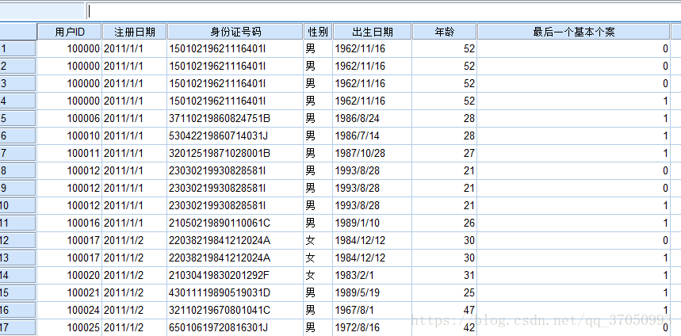Click user ID cell 100020

(x=70, y=275)
